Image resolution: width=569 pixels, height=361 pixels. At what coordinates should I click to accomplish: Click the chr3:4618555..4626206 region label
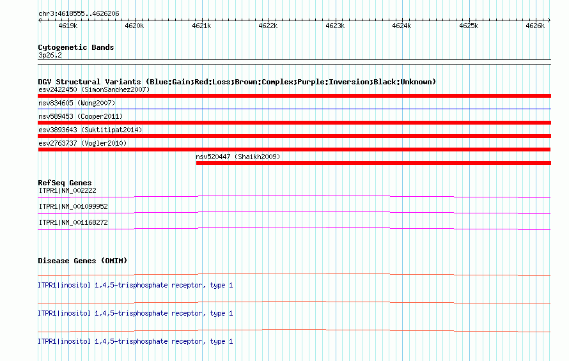pyautogui.click(x=79, y=13)
